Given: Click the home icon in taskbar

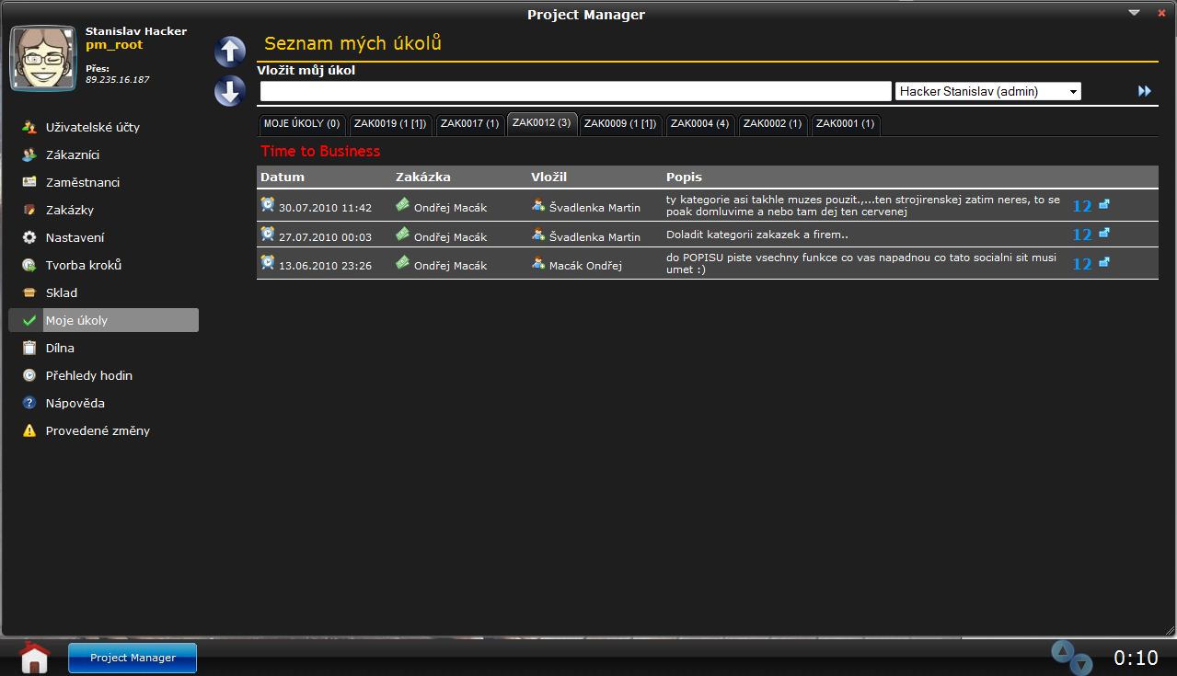Looking at the screenshot, I should [x=34, y=657].
